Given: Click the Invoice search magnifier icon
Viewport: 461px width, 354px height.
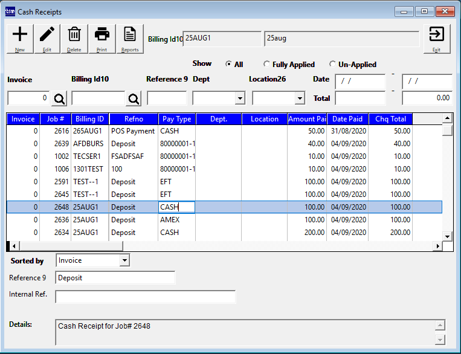Looking at the screenshot, I should [x=59, y=98].
